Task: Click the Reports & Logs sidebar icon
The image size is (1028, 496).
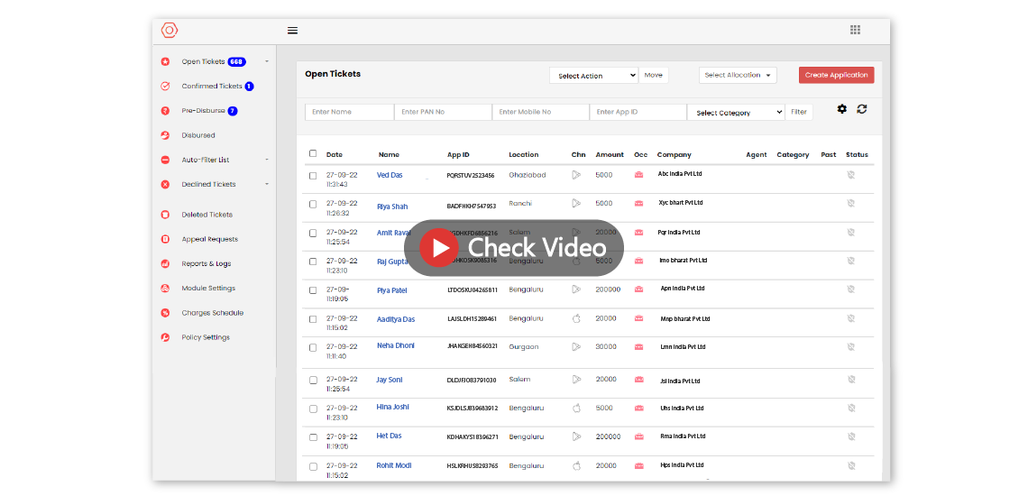Action: click(x=165, y=263)
